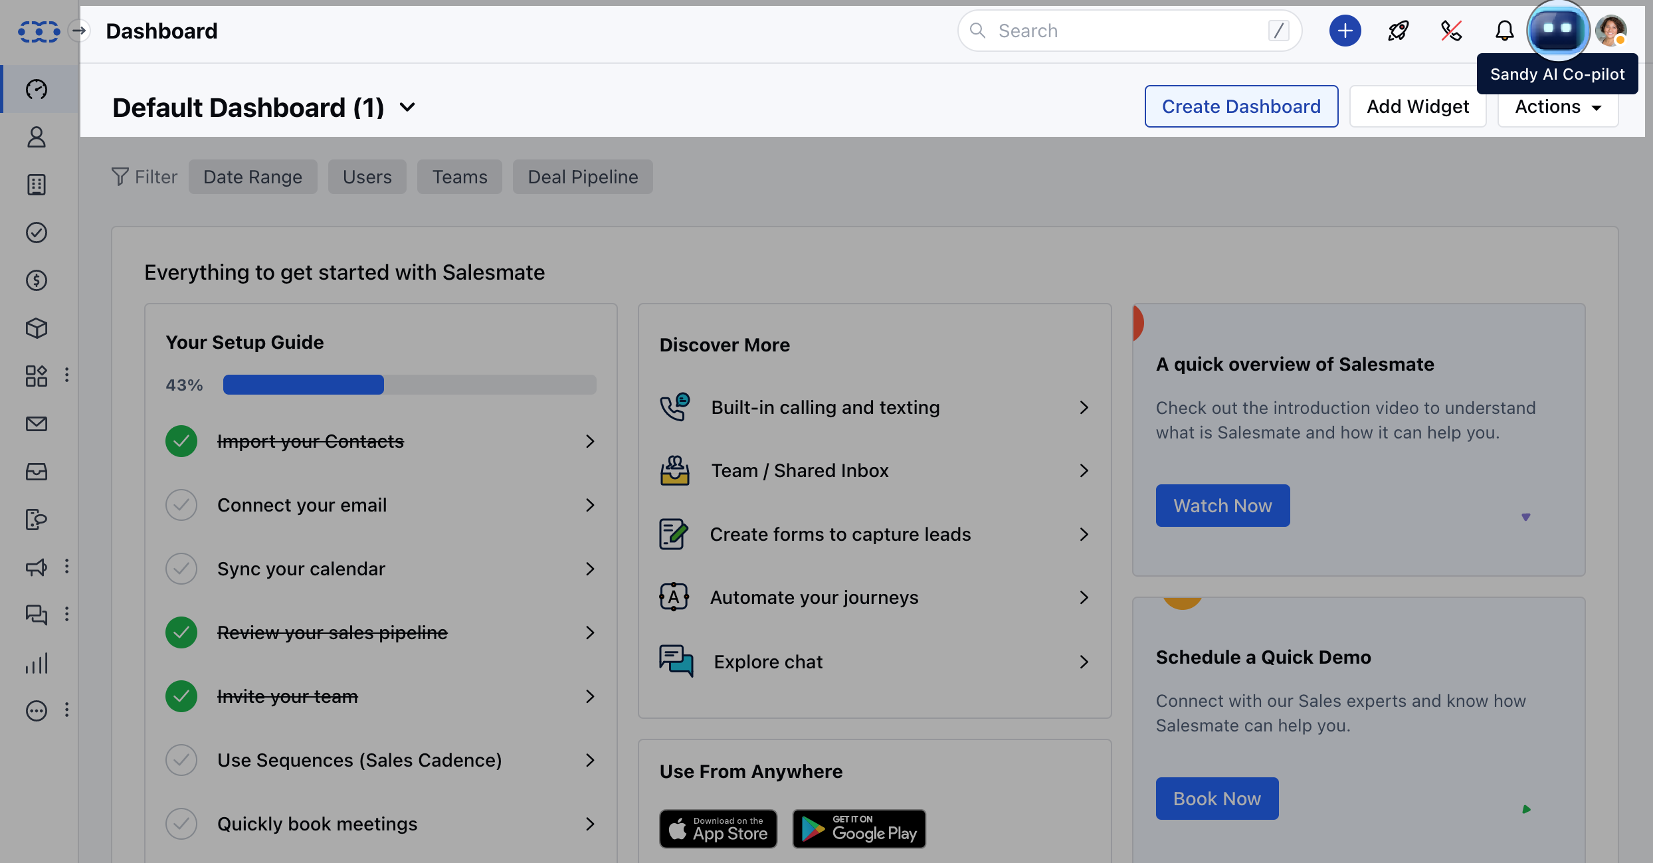Screen dimensions: 1653x863
Task: Open chat three-dot options in sidebar
Action: tap(66, 615)
